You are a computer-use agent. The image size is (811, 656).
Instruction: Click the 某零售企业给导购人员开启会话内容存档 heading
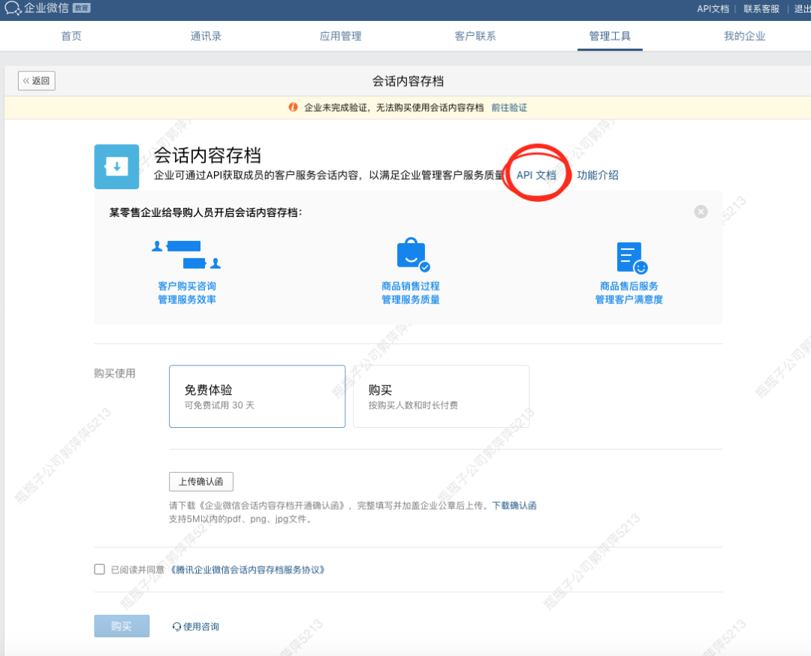tap(205, 212)
